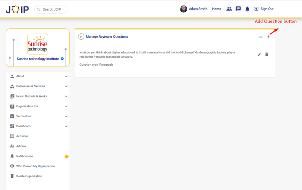Image resolution: width=302 pixels, height=190 pixels.
Task: Click the reorder questions list icon
Action: [261, 37]
